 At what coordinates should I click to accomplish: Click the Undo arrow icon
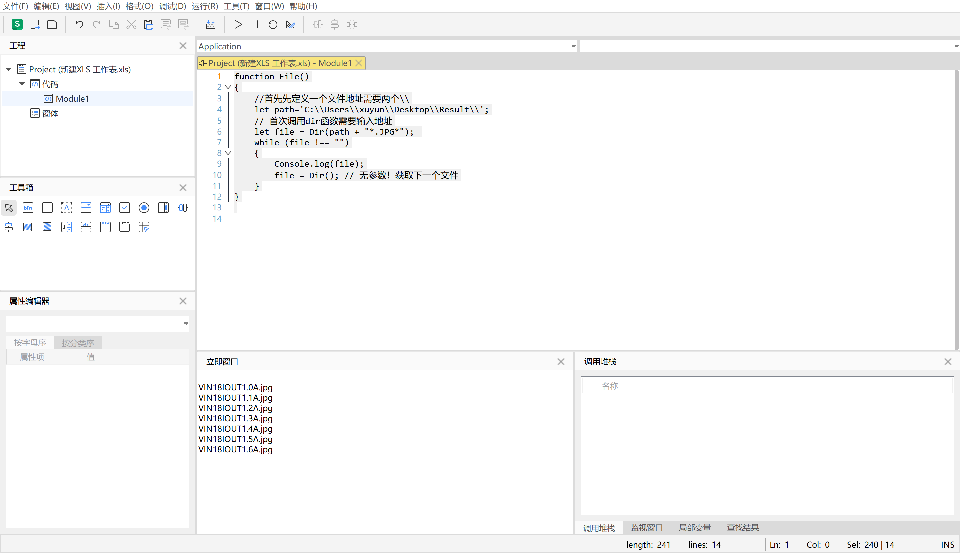coord(79,25)
